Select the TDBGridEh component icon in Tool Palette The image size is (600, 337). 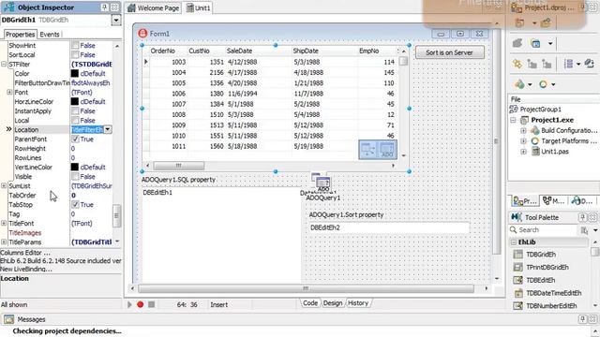[517, 254]
